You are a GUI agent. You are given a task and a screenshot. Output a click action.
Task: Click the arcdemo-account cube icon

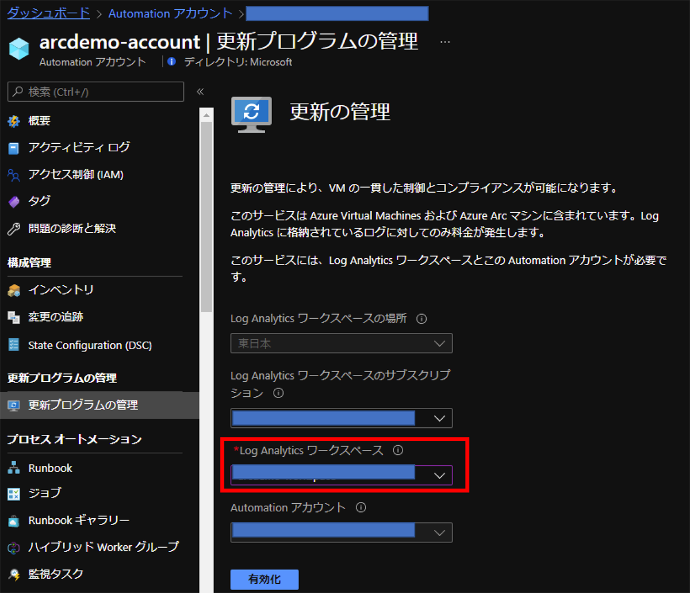click(19, 49)
